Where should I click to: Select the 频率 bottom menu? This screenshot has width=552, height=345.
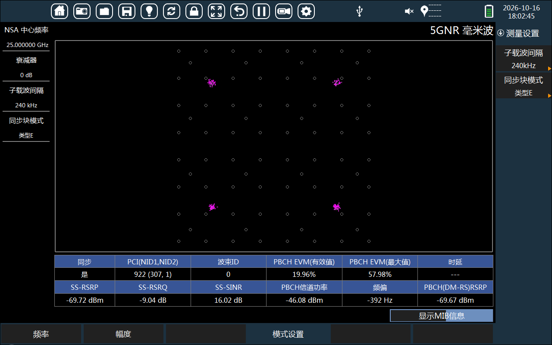pos(41,334)
